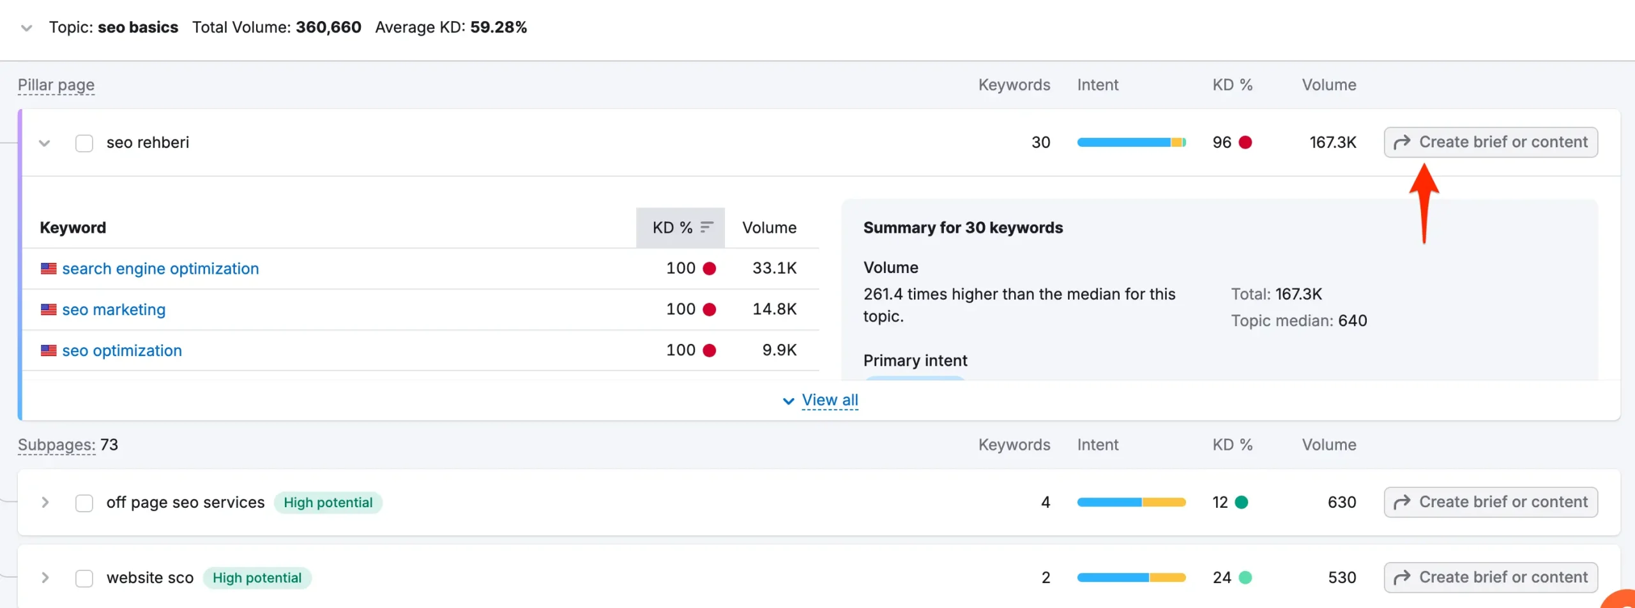
Task: Check the website sco checkbox
Action: (84, 578)
